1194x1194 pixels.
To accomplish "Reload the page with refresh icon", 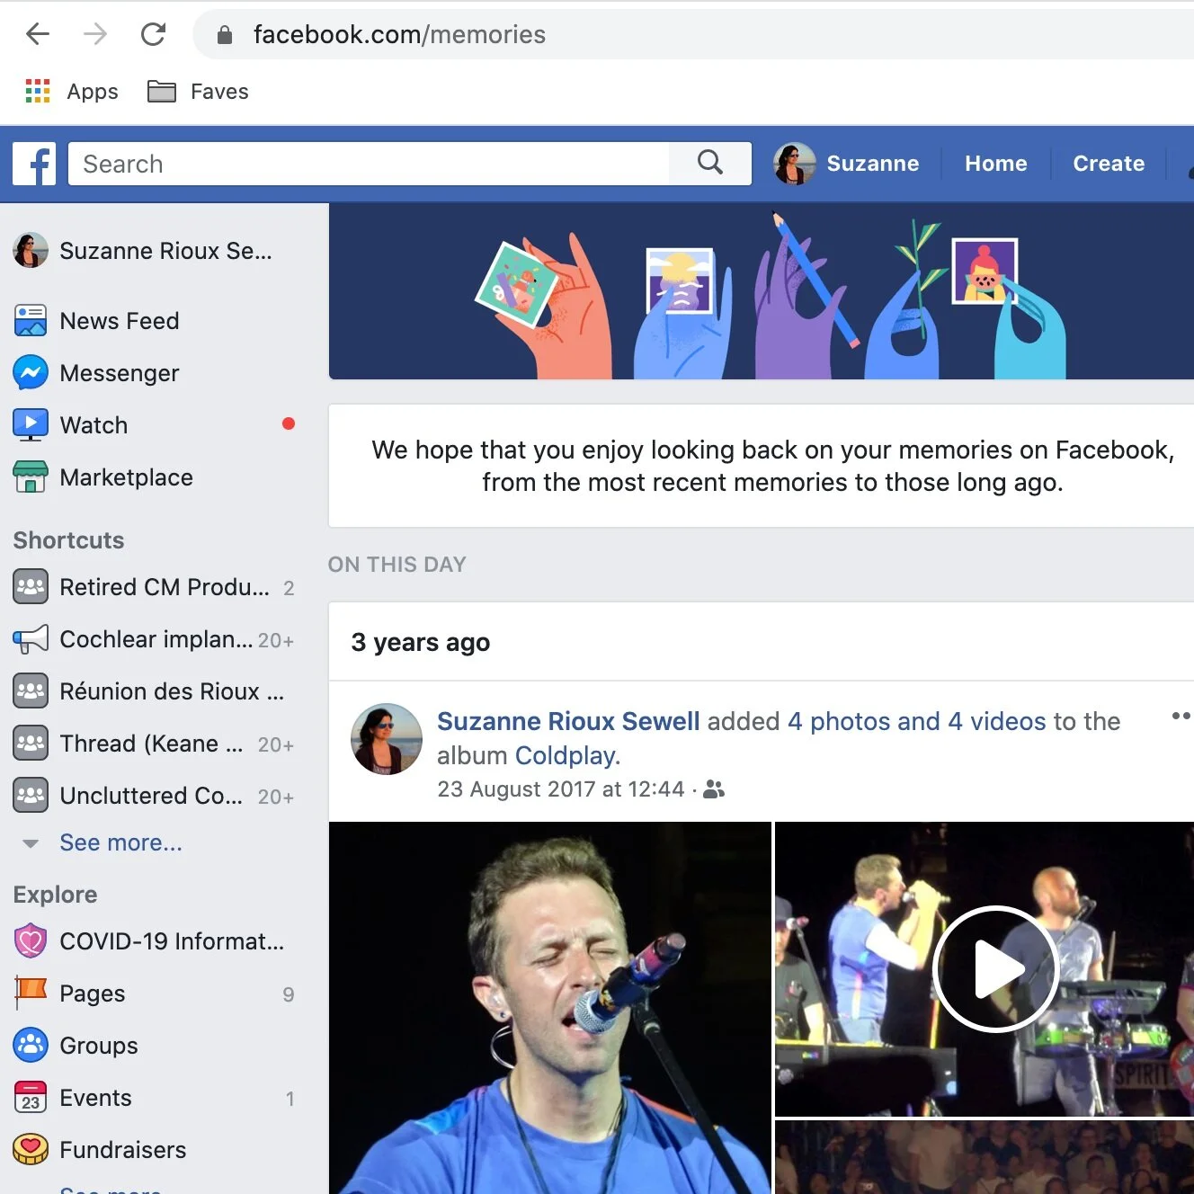I will [x=154, y=34].
